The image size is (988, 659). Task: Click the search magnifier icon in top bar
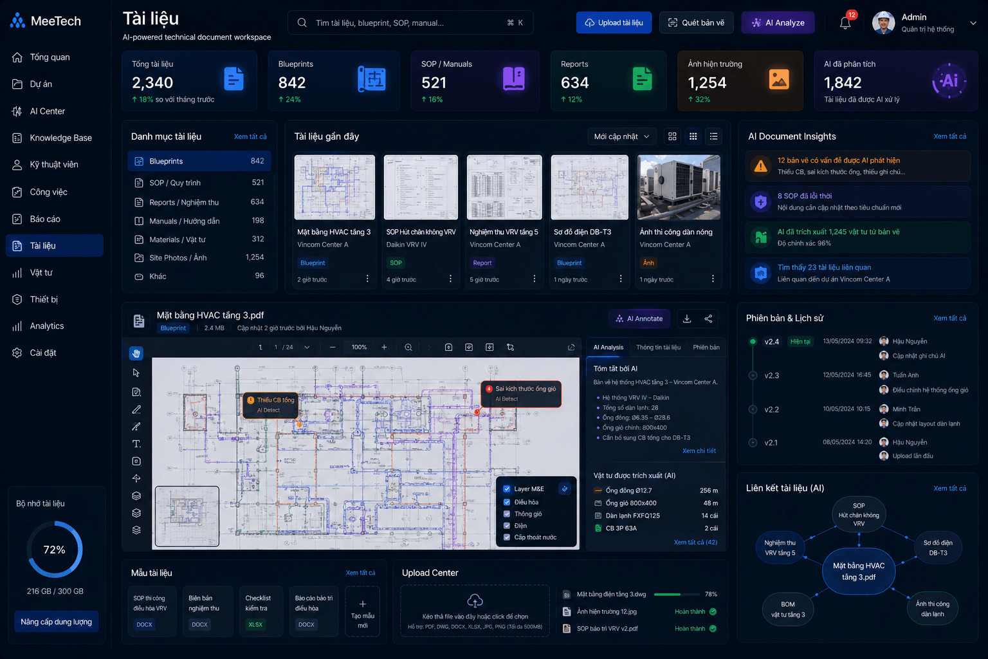(302, 23)
